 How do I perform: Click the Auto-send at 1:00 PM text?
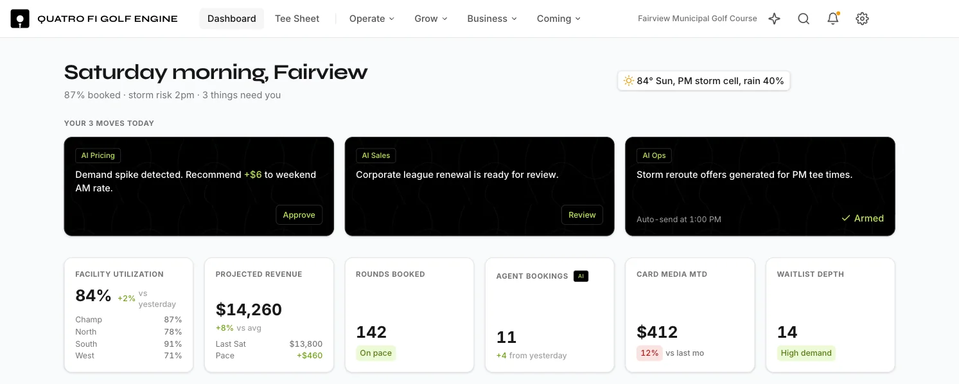(679, 220)
